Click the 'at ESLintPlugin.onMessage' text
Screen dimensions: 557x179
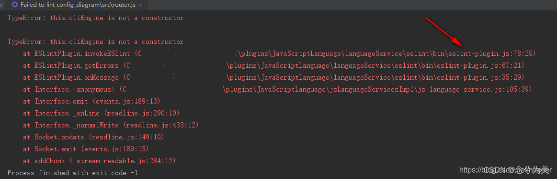(x=71, y=77)
